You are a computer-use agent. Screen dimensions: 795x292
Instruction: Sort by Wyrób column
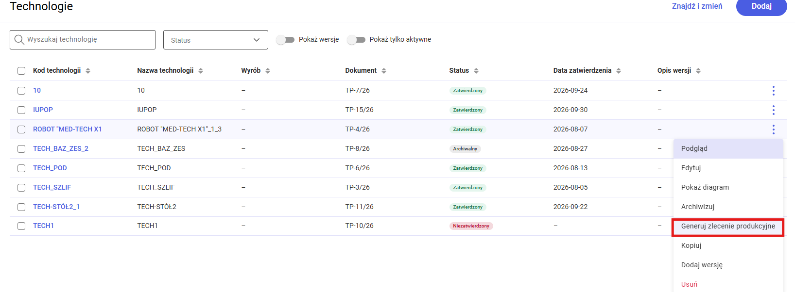[268, 71]
